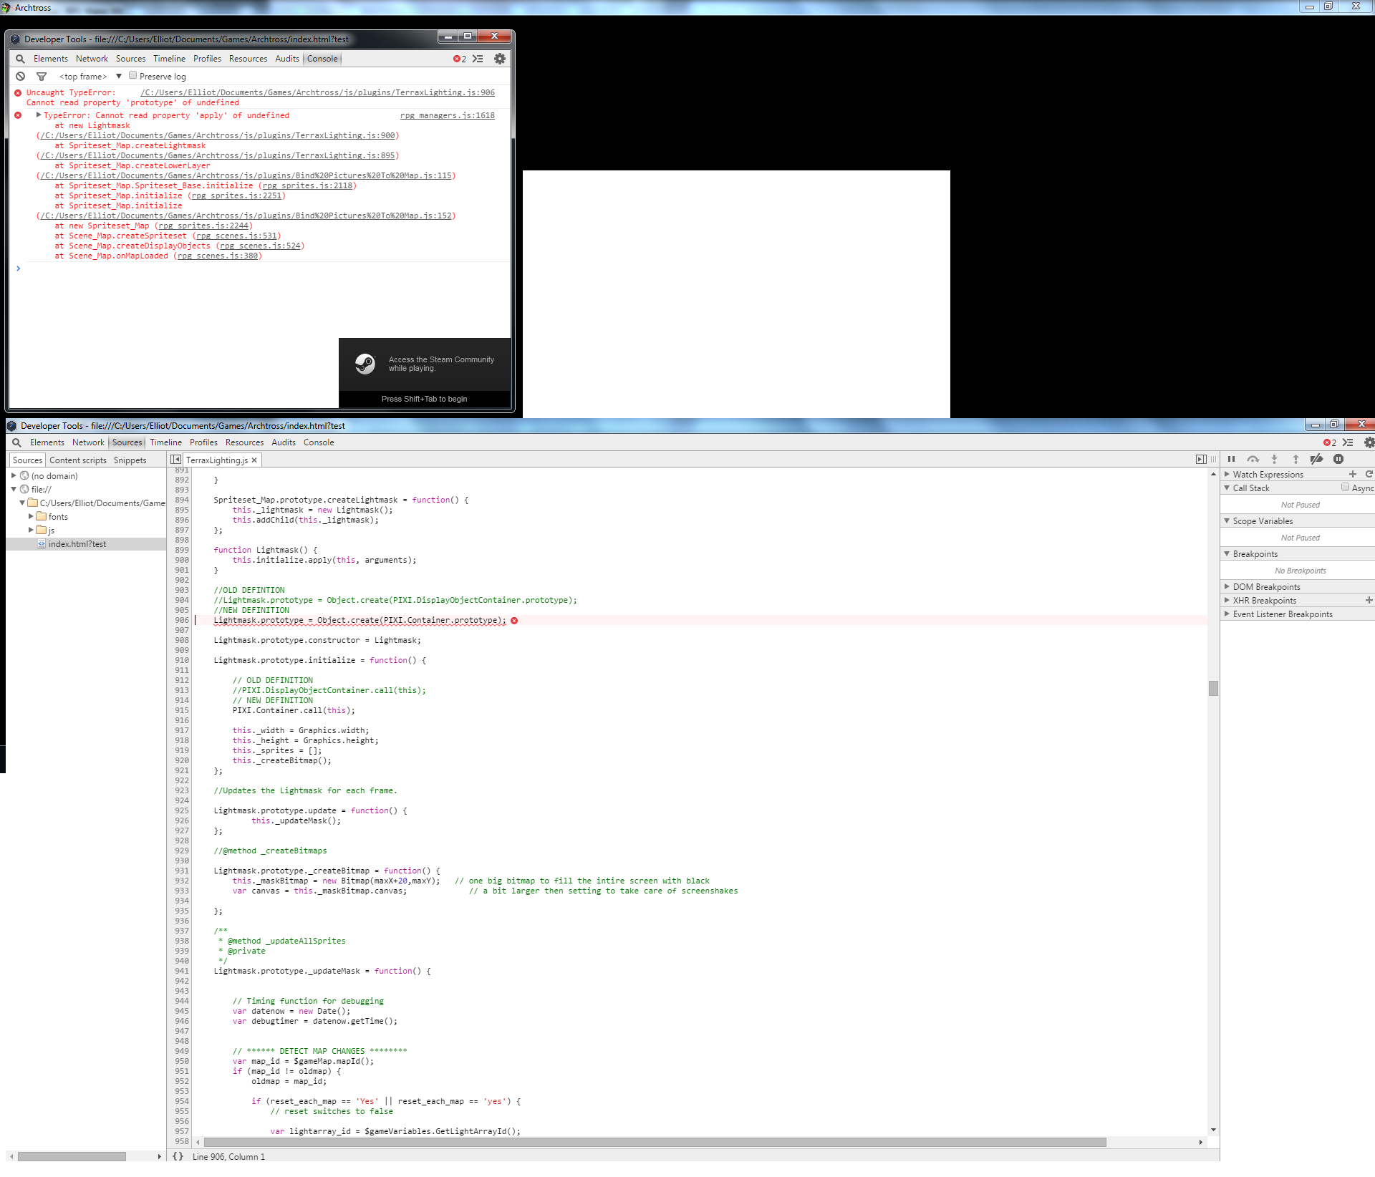Click the horizontal scrollbar under the code editor

[655, 1142]
